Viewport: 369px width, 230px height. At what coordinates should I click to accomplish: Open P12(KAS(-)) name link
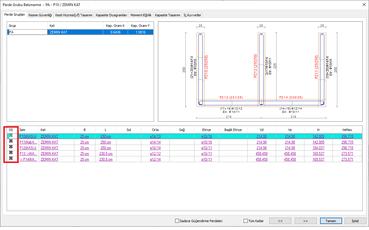click(28, 148)
